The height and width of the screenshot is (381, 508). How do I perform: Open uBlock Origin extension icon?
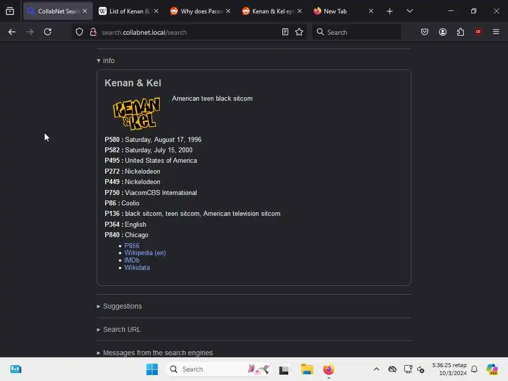coord(478,32)
